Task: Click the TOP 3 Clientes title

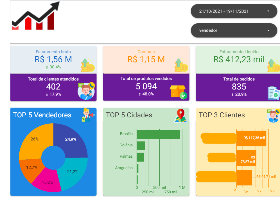Action: point(222,115)
